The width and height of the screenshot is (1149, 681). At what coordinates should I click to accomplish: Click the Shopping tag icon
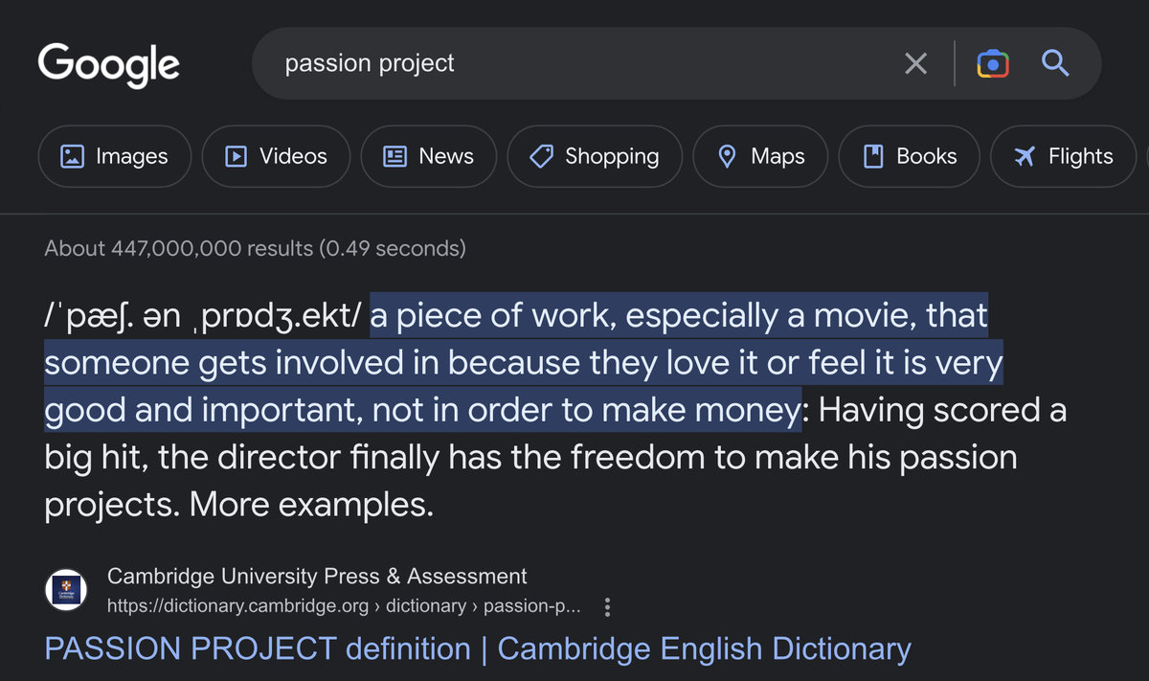542,156
